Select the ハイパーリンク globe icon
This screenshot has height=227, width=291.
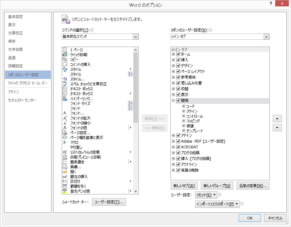click(65, 98)
